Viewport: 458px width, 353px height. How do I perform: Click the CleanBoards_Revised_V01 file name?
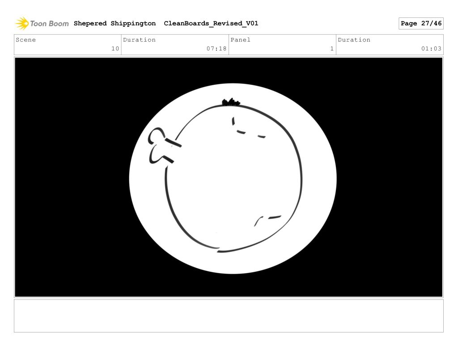[211, 24]
